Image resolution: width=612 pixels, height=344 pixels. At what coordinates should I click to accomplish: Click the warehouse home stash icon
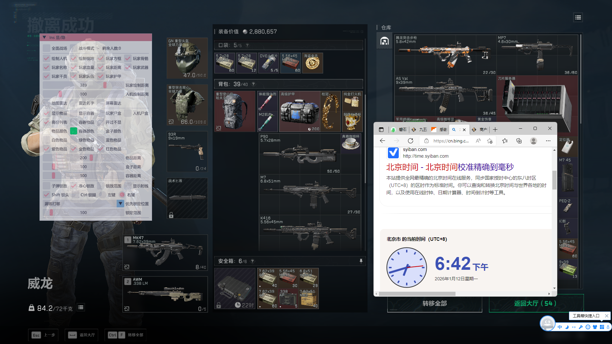[x=384, y=41]
